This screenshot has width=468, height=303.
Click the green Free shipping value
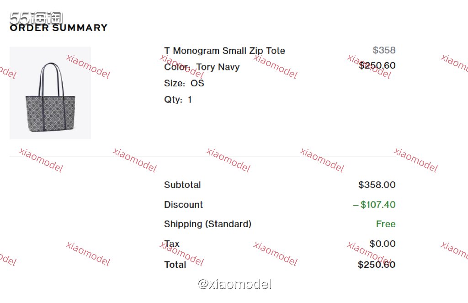click(x=386, y=224)
